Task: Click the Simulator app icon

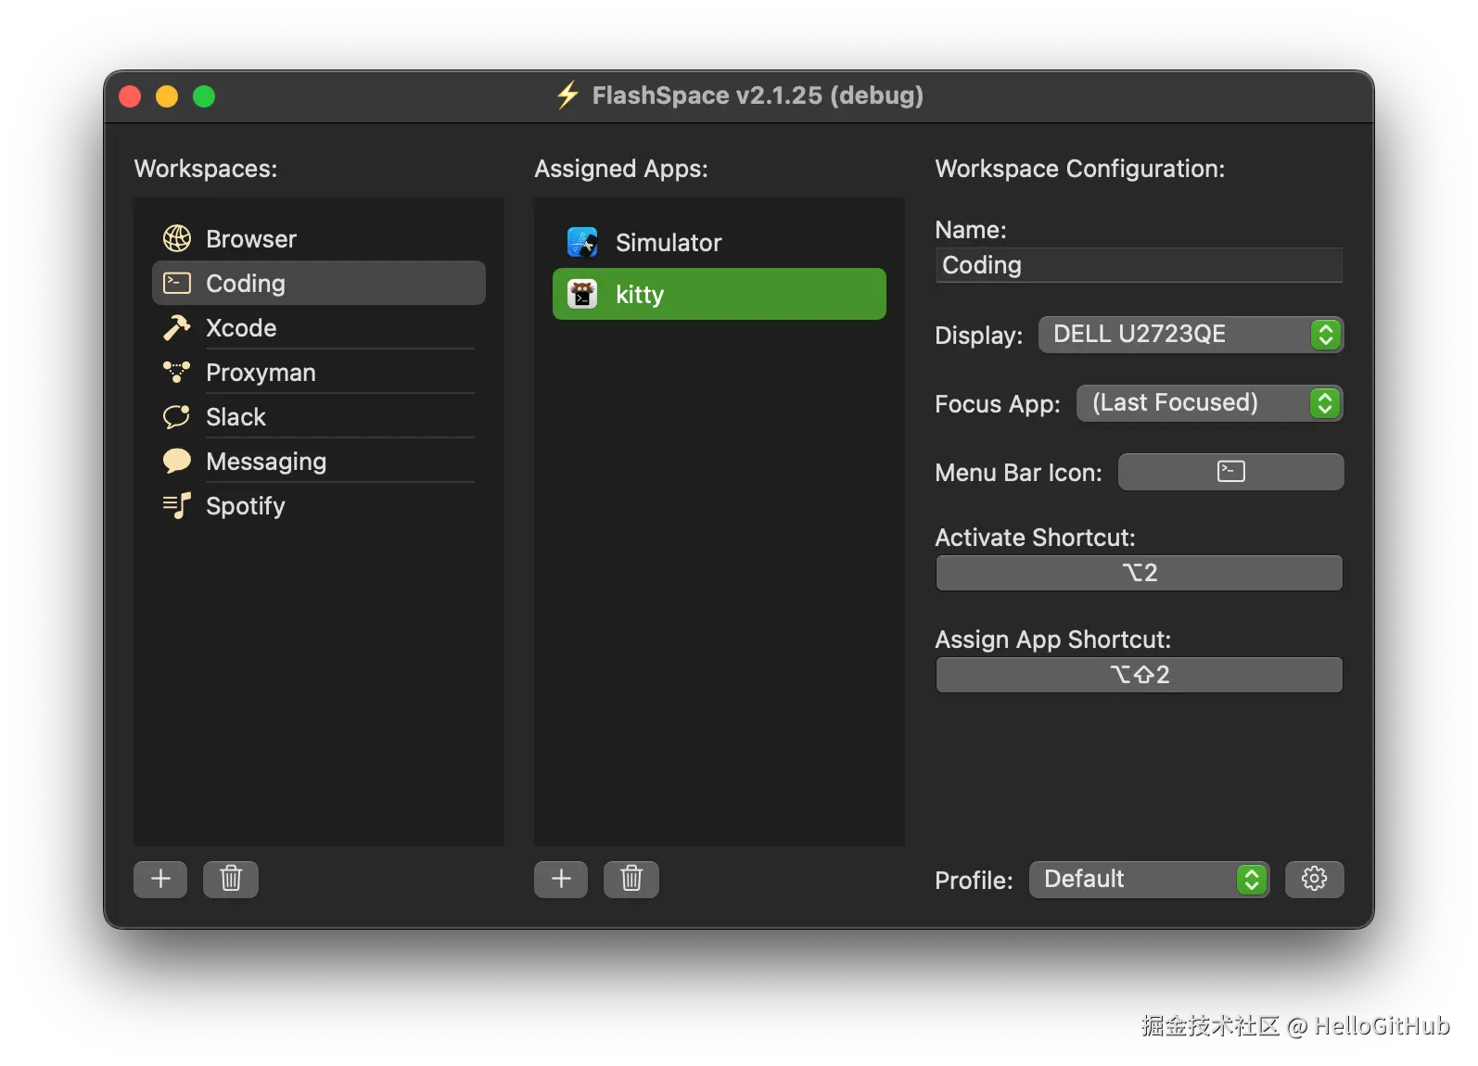Action: [582, 243]
